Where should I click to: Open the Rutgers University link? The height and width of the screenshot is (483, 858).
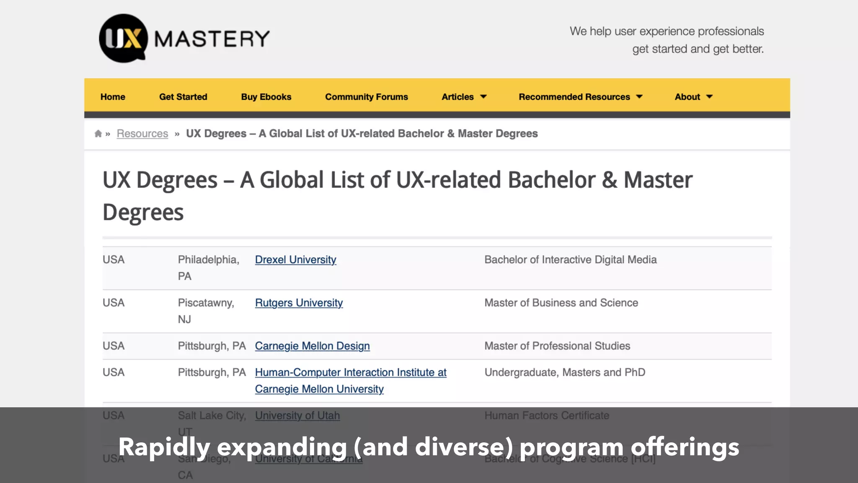[x=299, y=303]
